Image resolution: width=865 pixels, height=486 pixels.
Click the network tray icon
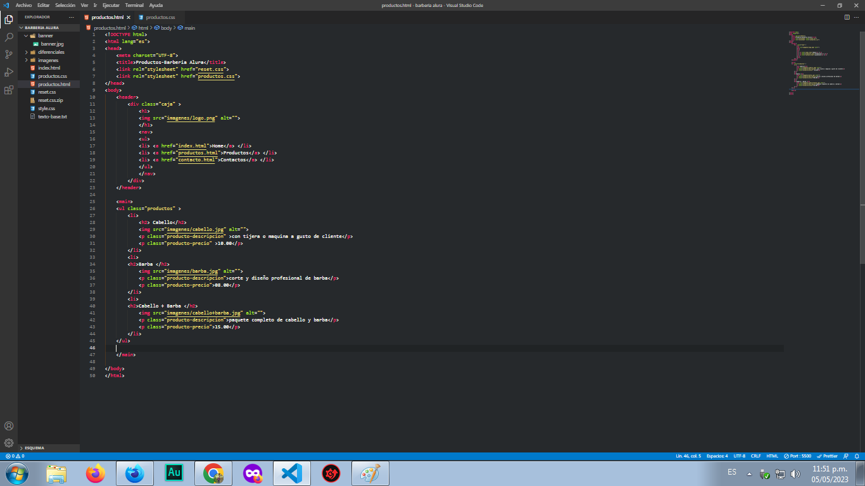(780, 473)
